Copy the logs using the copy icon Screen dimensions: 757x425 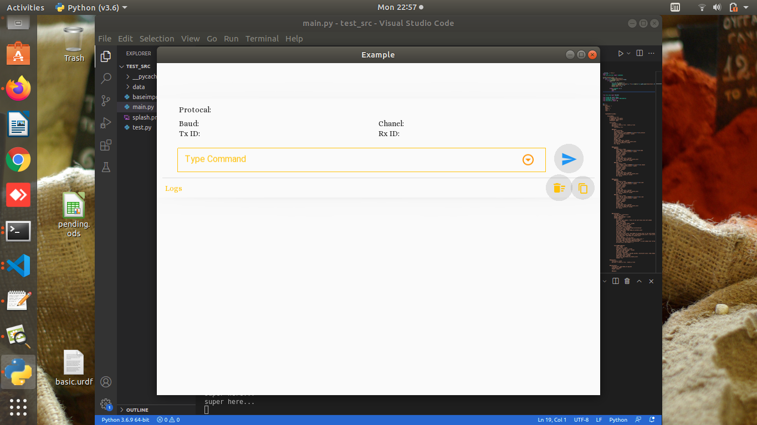tap(582, 188)
